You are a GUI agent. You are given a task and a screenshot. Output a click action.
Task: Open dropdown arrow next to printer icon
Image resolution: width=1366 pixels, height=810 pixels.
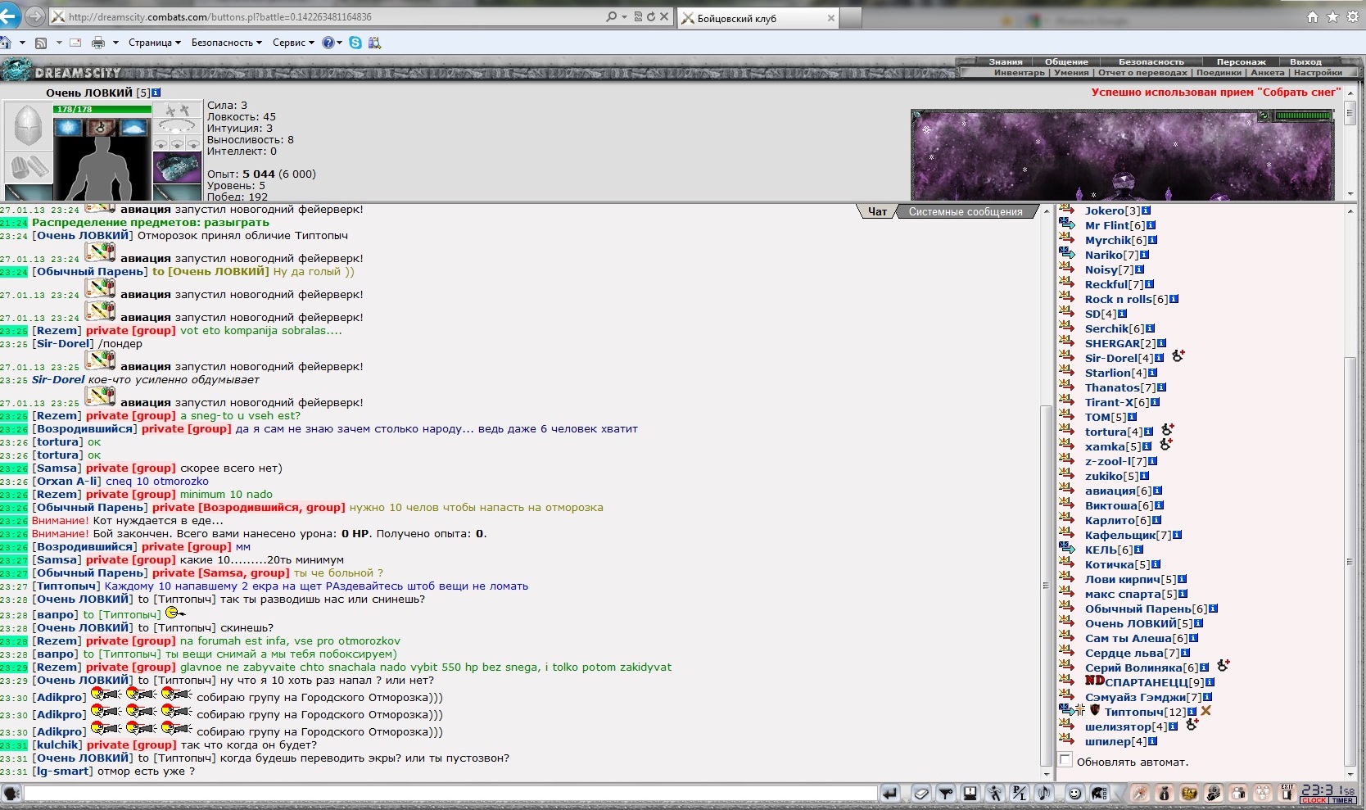point(115,43)
